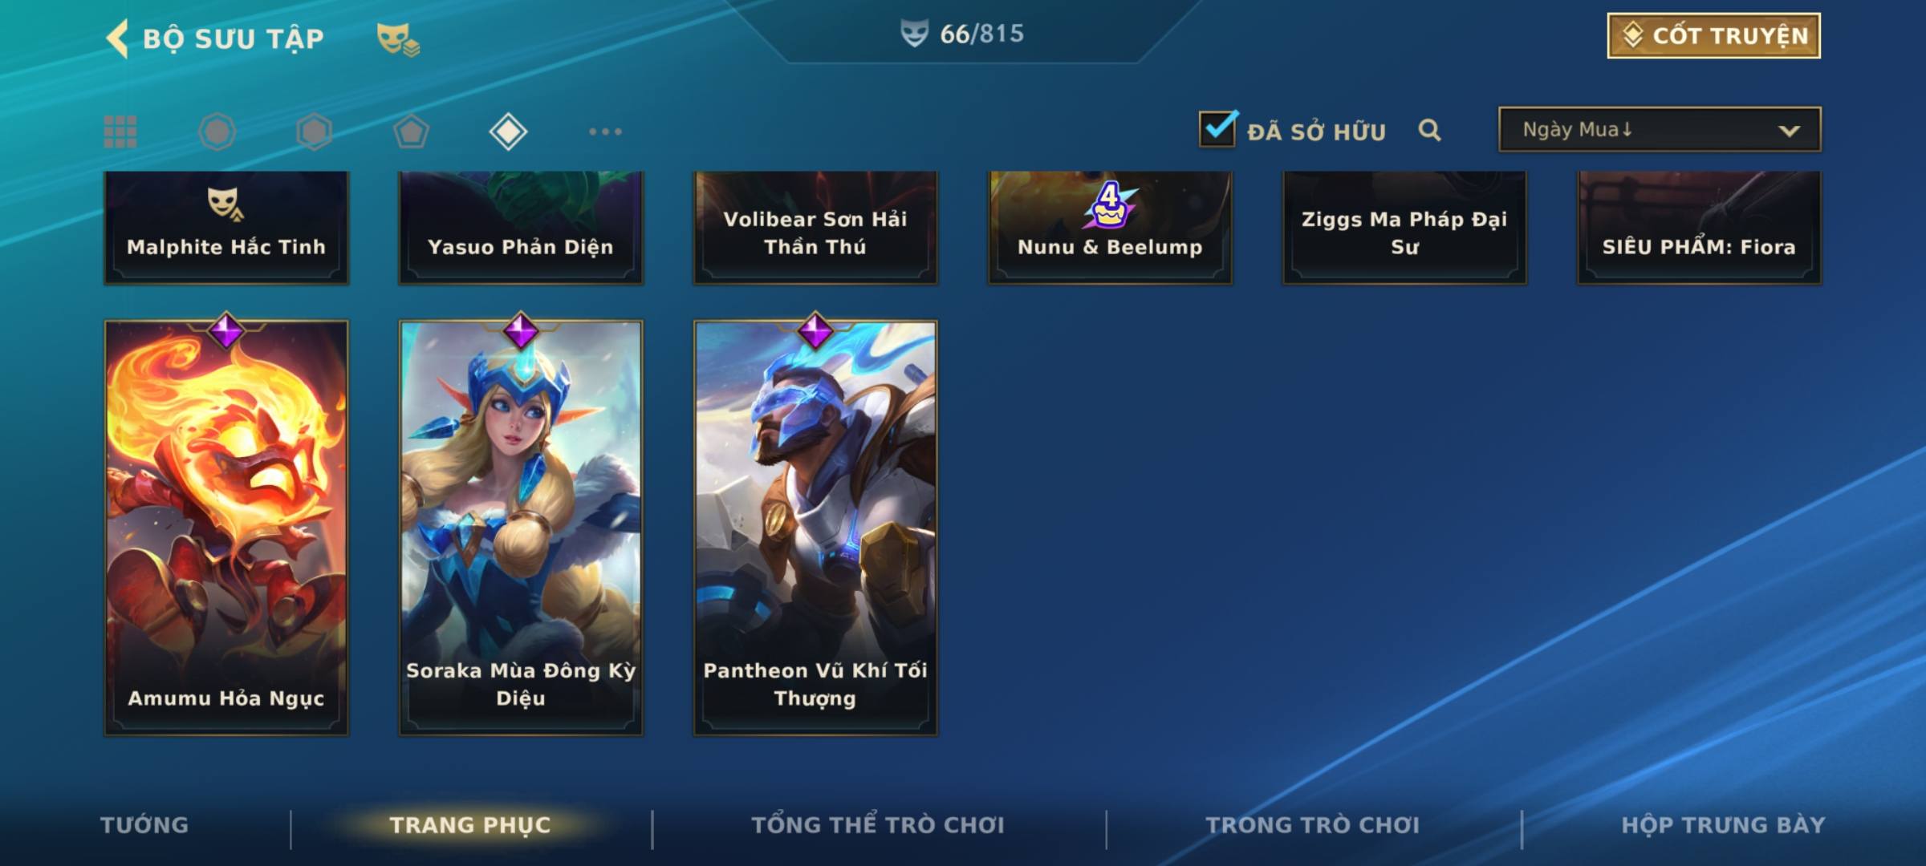The width and height of the screenshot is (1926, 866).
Task: Switch to the Tướng tab
Action: (x=144, y=825)
